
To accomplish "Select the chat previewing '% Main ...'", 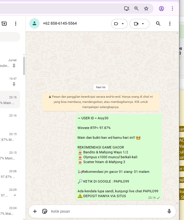I will click(x=10, y=100).
